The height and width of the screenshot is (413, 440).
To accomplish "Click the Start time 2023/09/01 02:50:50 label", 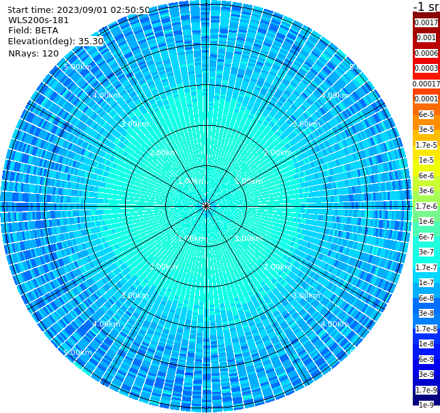I will (x=79, y=10).
